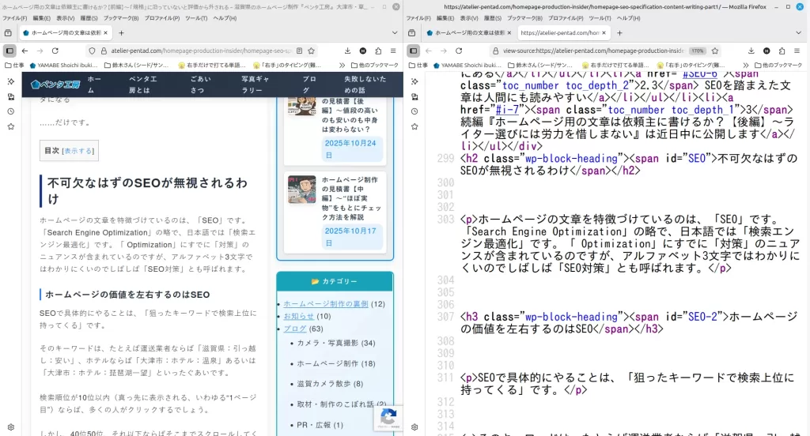Expand list all tabs chevron in right window
This screenshot has width=810, height=436.
click(799, 32)
